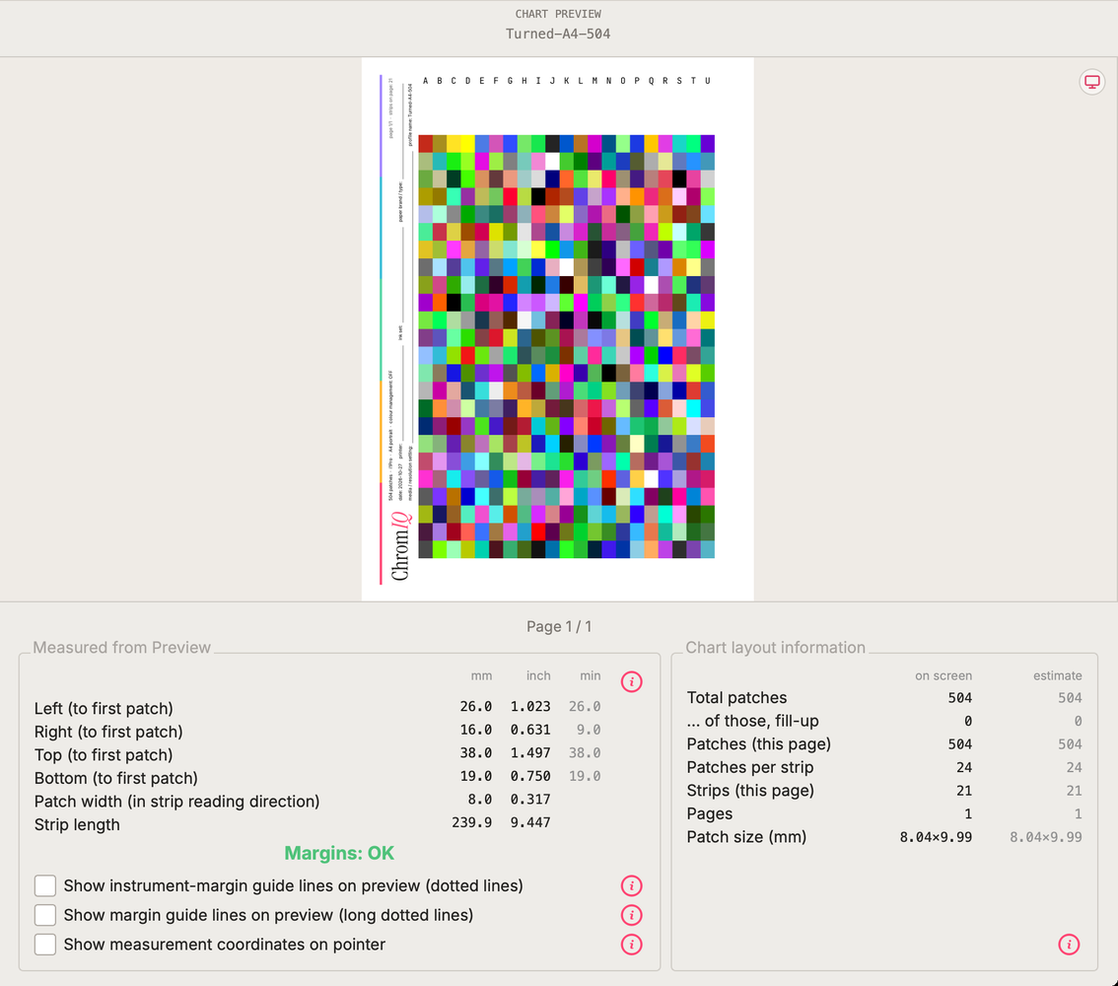Click the Margins: OK status text
The image size is (1118, 986).
click(339, 853)
